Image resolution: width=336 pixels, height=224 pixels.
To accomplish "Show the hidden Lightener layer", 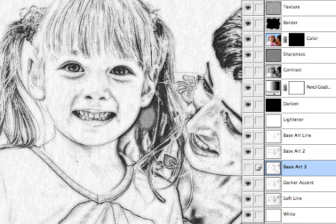I will pos(248,121).
